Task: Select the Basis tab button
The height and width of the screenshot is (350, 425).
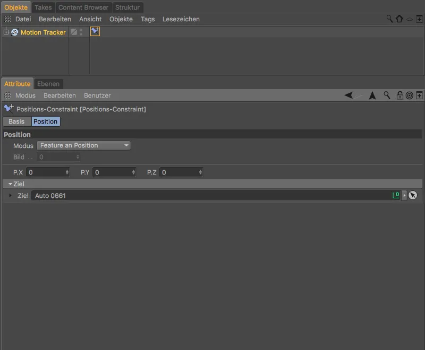Action: [x=16, y=121]
